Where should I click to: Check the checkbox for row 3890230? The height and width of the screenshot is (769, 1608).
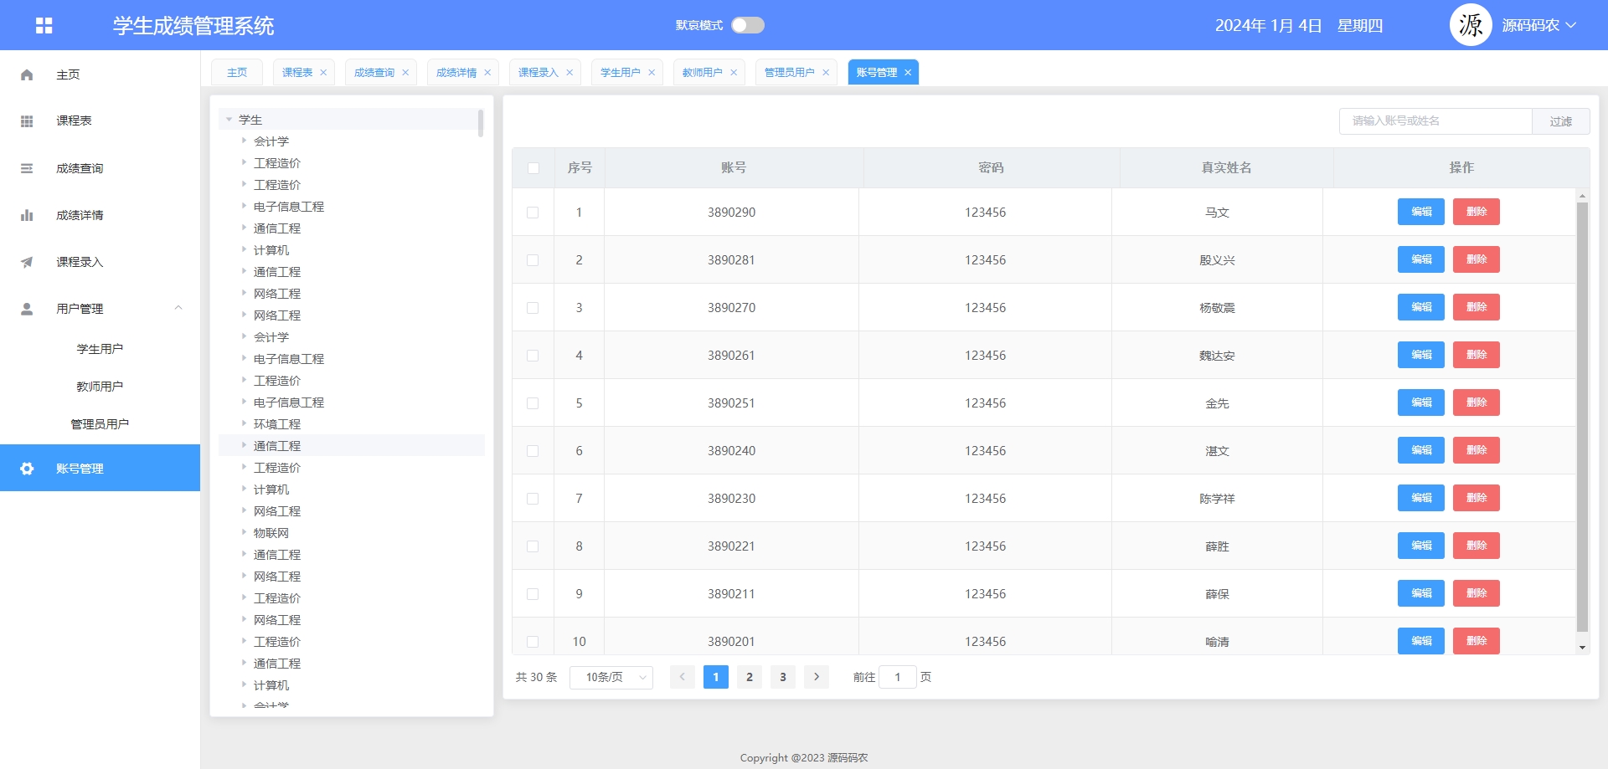pos(533,499)
